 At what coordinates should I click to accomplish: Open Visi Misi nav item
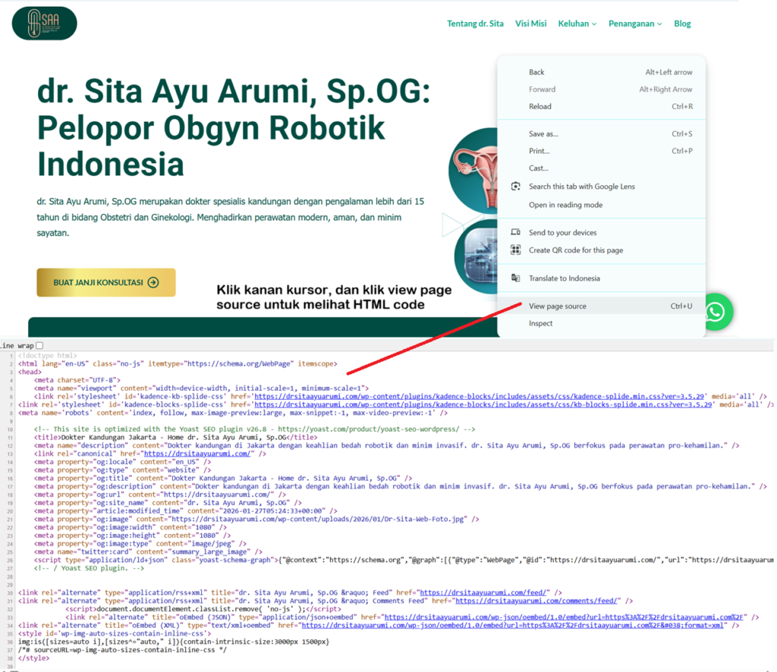(530, 24)
